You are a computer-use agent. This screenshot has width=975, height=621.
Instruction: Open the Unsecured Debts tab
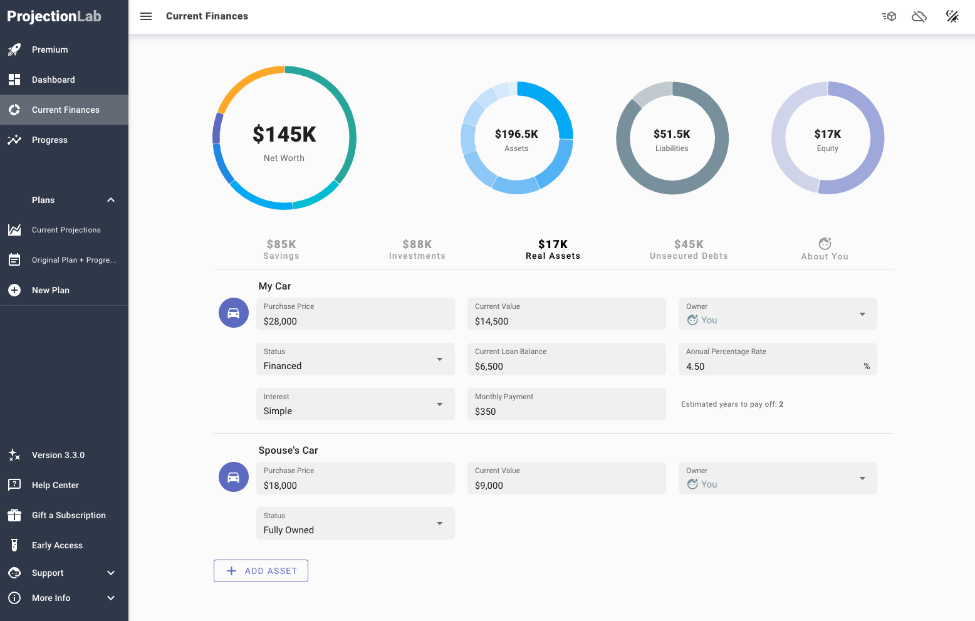[x=689, y=248]
